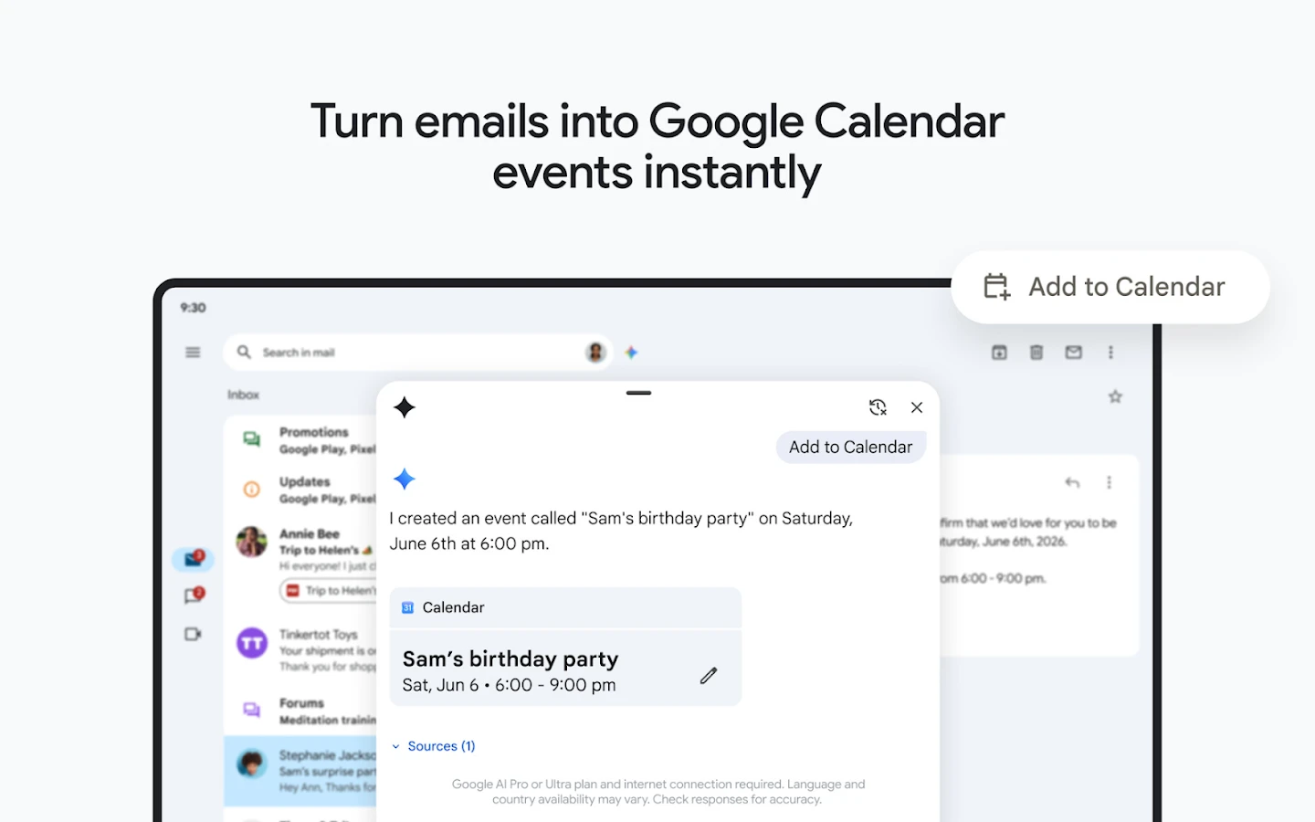Star the open email
Screen dimensions: 1315x822
tap(1115, 396)
